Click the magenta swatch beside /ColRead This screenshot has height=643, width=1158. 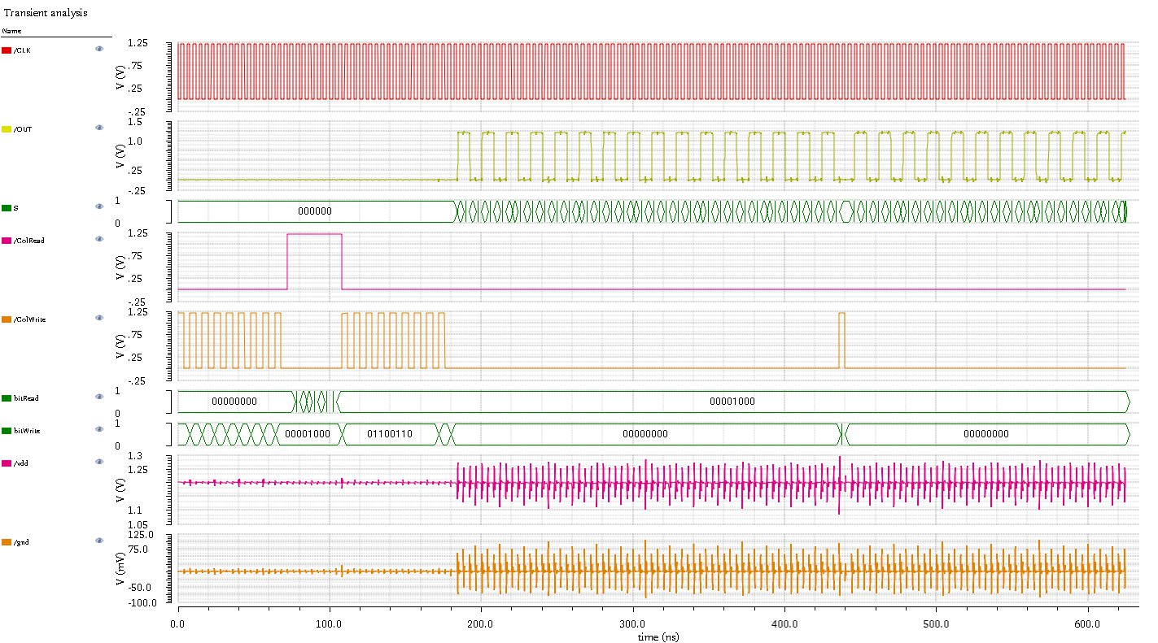tap(7, 241)
